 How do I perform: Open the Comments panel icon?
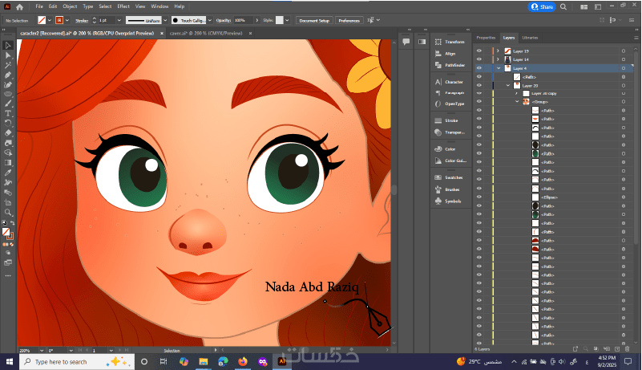406,42
